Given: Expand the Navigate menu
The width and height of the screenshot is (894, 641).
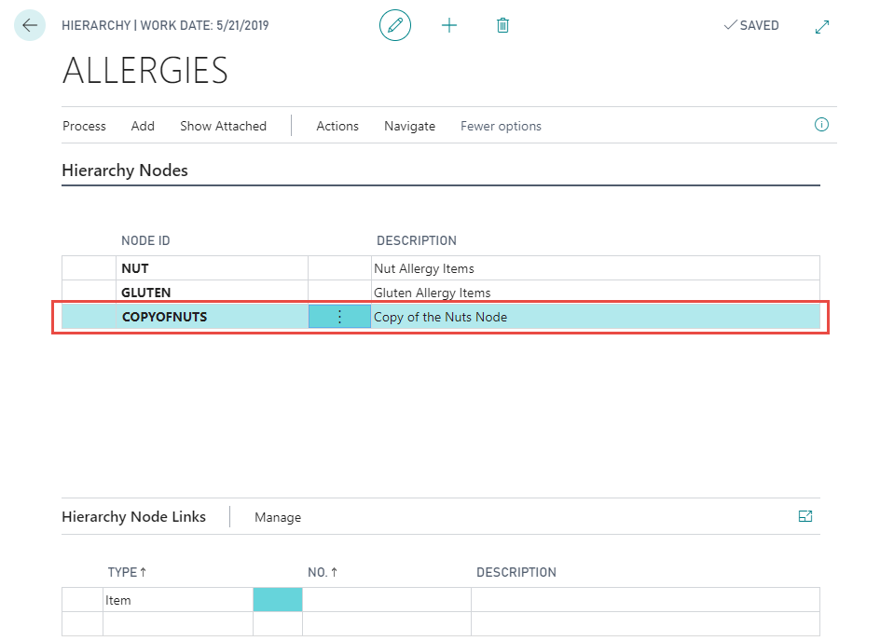Looking at the screenshot, I should pyautogui.click(x=409, y=126).
